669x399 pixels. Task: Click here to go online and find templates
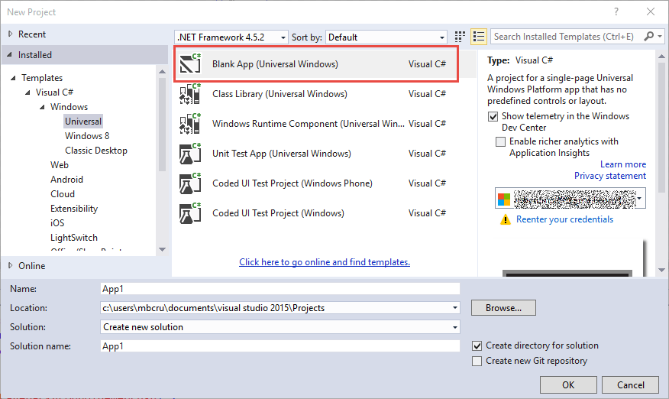click(x=325, y=262)
